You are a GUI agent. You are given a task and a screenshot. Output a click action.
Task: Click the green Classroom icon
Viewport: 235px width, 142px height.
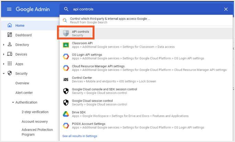[66, 45]
